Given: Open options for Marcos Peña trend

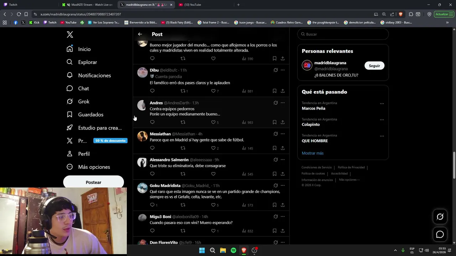Looking at the screenshot, I should 382,104.
